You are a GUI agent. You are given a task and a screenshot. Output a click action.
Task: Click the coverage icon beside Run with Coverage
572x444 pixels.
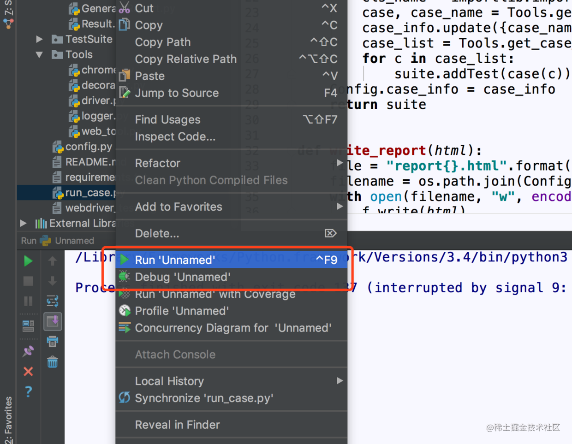click(125, 294)
